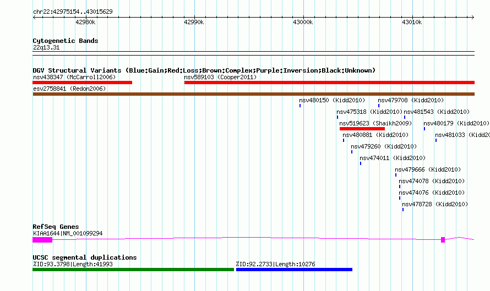Click the blue gain marker under nsv480881
Viewport: 490px width, 291px height.
(344, 140)
